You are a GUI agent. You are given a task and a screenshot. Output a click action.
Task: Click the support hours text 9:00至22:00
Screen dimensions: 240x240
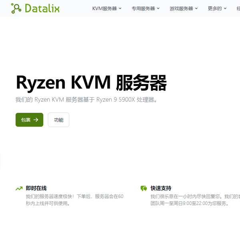[195, 204]
